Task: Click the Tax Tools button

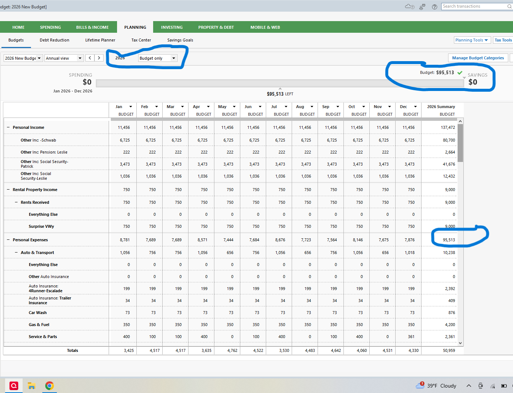Action: 503,40
